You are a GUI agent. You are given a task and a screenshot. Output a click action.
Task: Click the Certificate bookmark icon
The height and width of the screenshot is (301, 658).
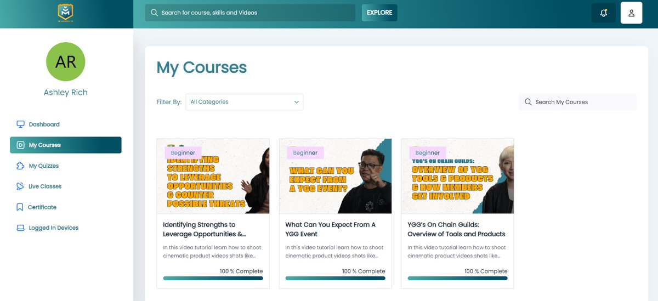[x=20, y=207]
